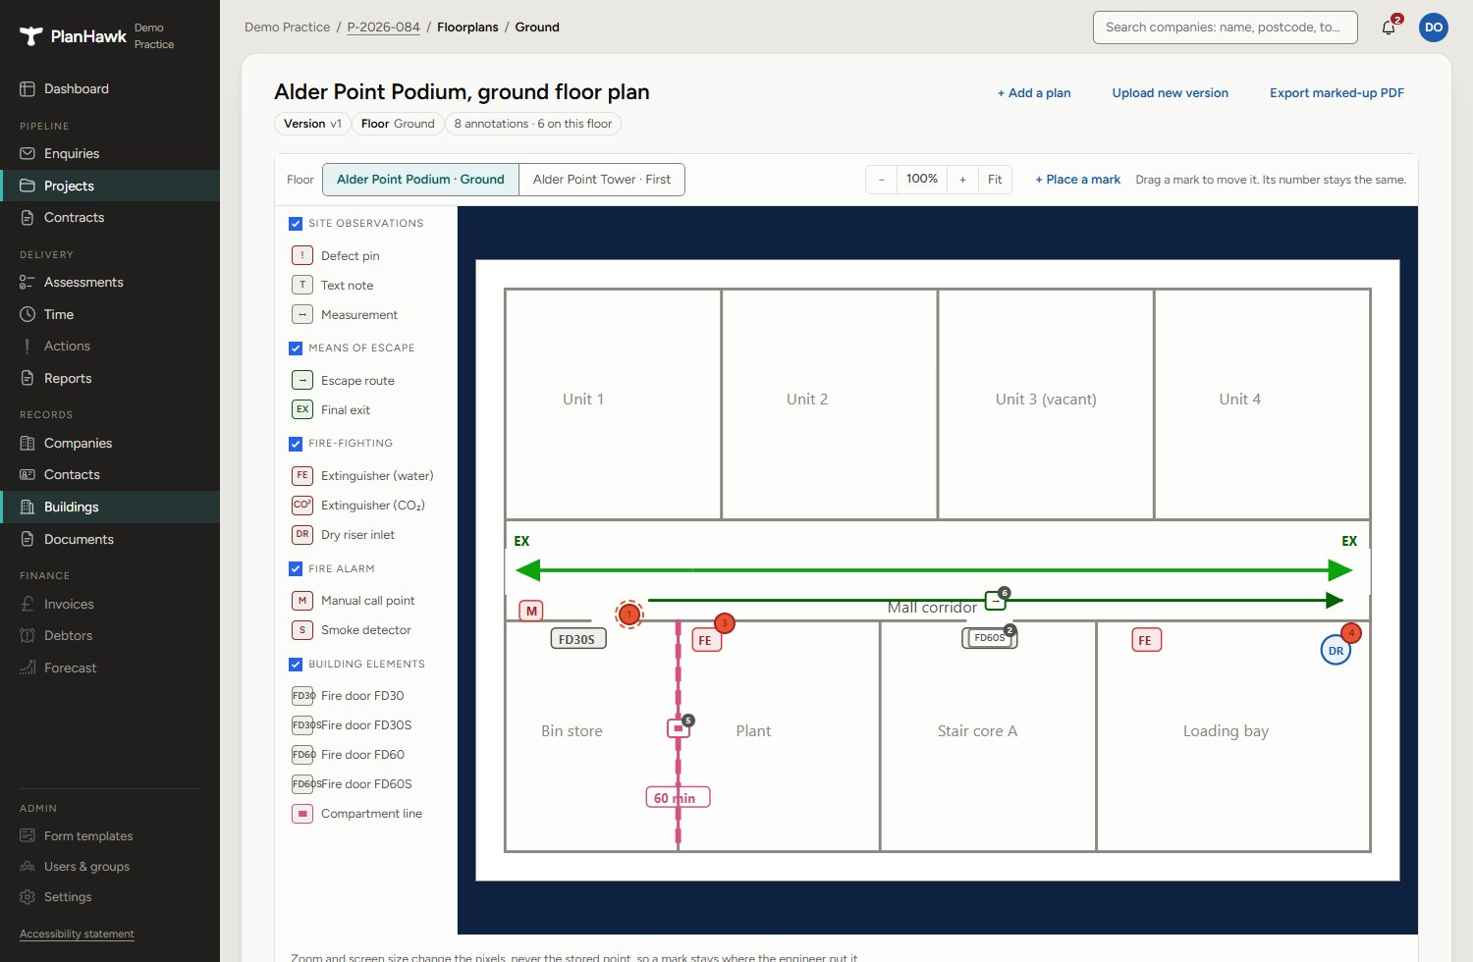Select Alder Point Podium · Ground tab
This screenshot has height=962, width=1473.
click(x=420, y=180)
